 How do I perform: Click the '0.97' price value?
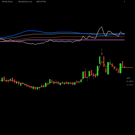[128, 78]
